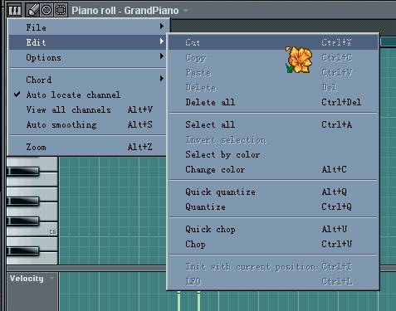Open Piano roll title dropdown arrow
Screen dimensions: 396x311
186,11
